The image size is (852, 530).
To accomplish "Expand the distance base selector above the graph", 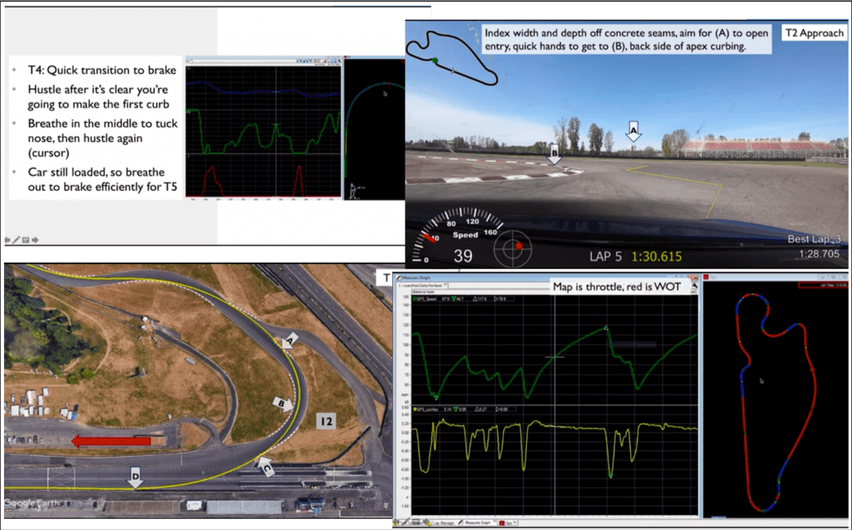I will [x=423, y=291].
